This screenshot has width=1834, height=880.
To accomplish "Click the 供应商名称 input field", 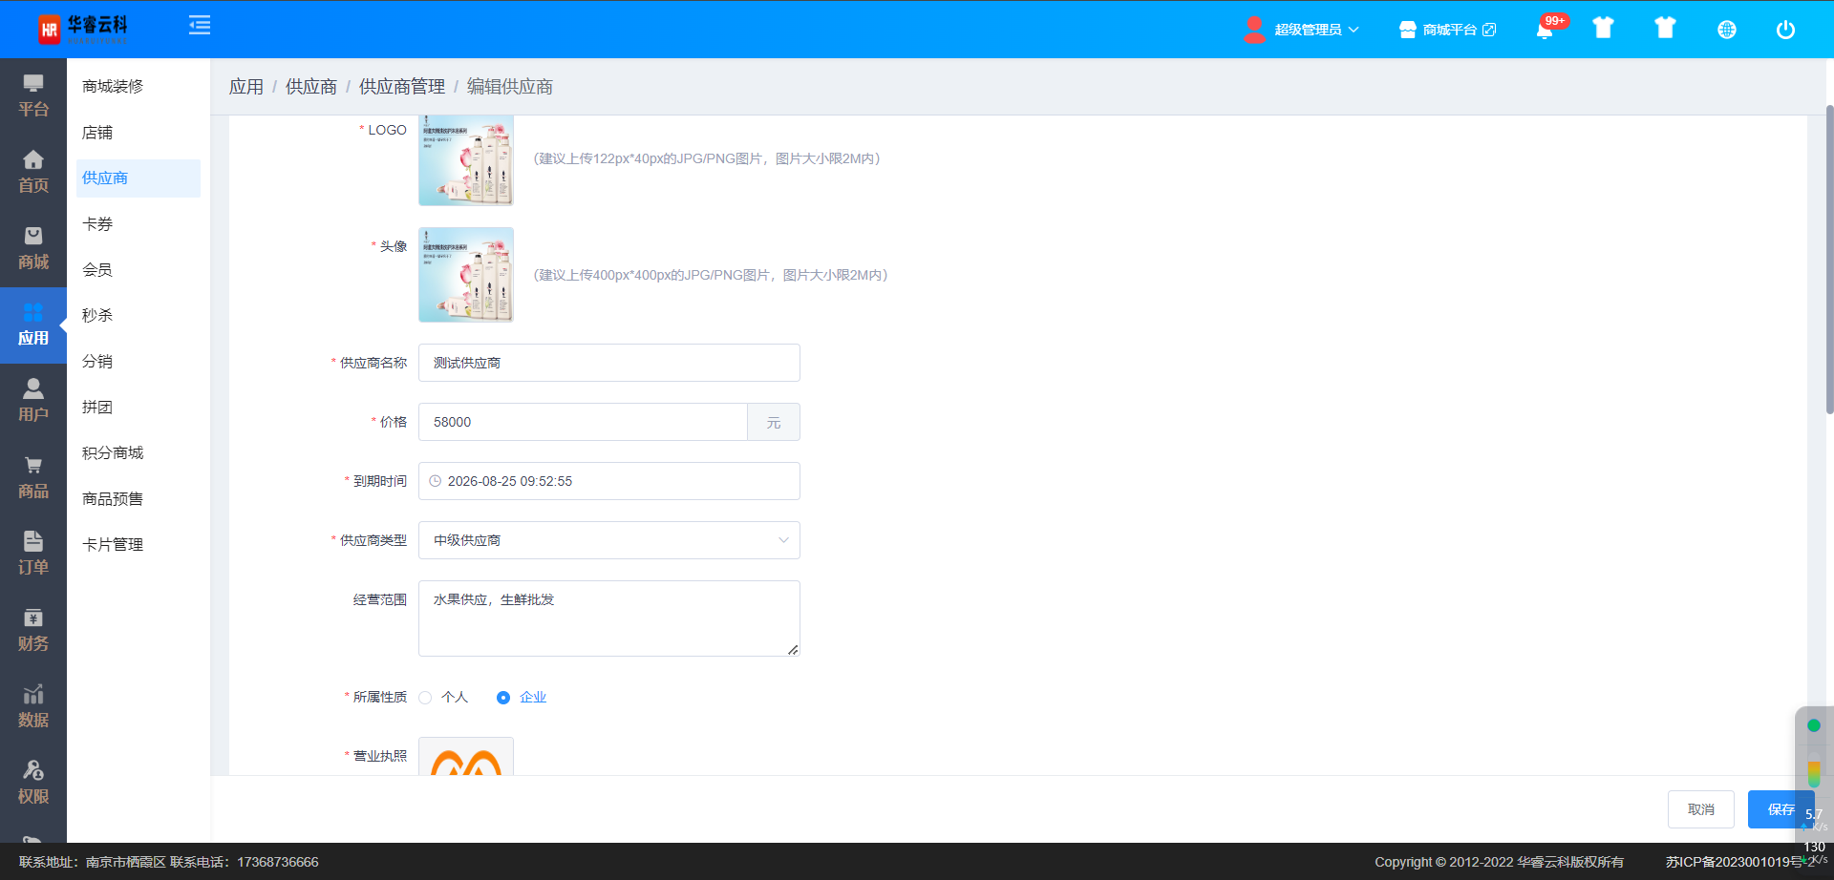I will pos(608,363).
